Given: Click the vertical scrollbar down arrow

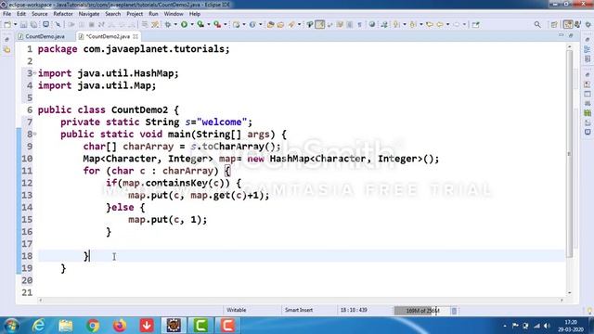Looking at the screenshot, I should 569,292.
